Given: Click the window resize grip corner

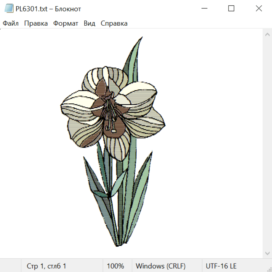Looking at the screenshot, I should [269, 269].
